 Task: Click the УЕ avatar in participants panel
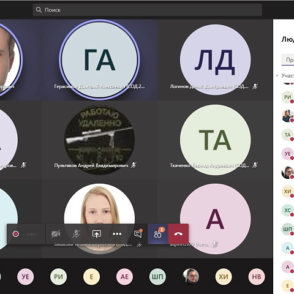coord(287,154)
